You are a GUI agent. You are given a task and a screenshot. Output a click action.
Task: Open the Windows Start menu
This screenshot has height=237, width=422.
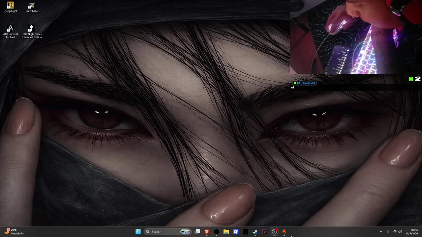[x=138, y=232]
